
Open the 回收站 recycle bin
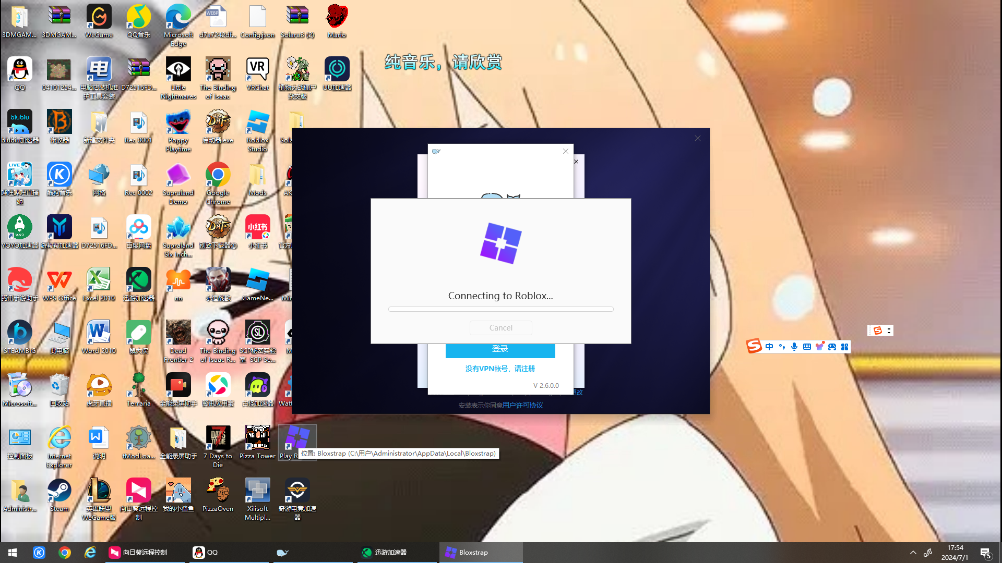point(59,389)
